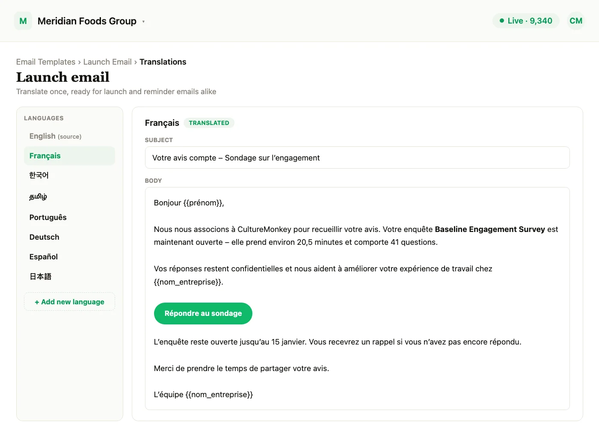Select the Korean language entry
The height and width of the screenshot is (428, 599).
69,175
